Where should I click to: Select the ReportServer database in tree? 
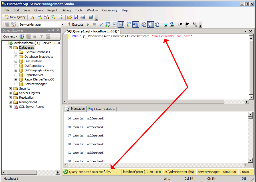34,75
